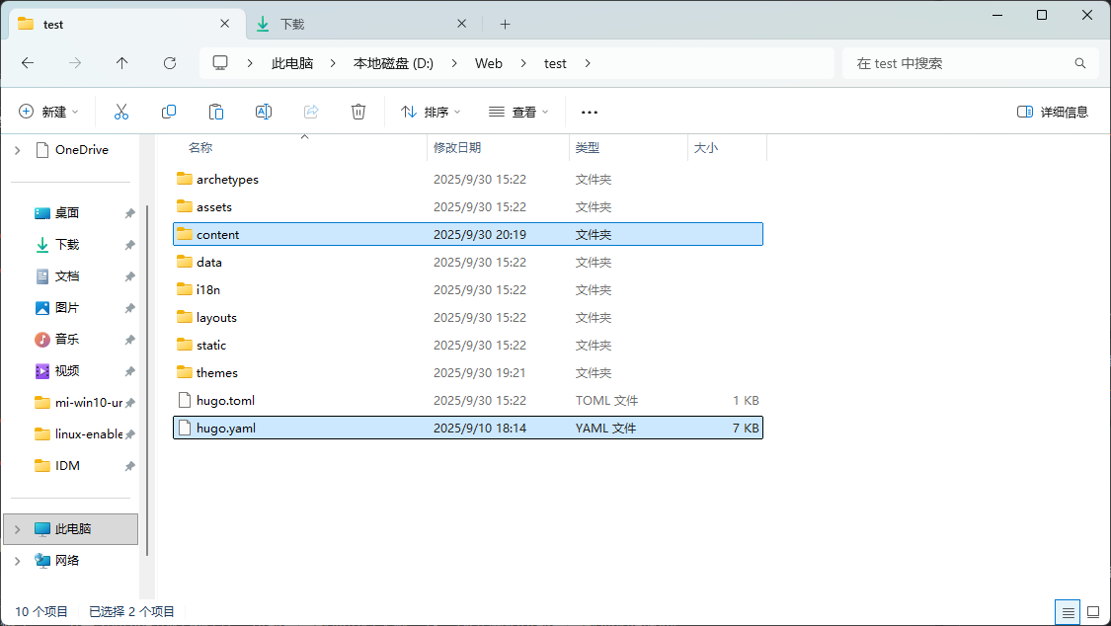
Task: Click the Refresh icon in navigation bar
Action: [170, 63]
